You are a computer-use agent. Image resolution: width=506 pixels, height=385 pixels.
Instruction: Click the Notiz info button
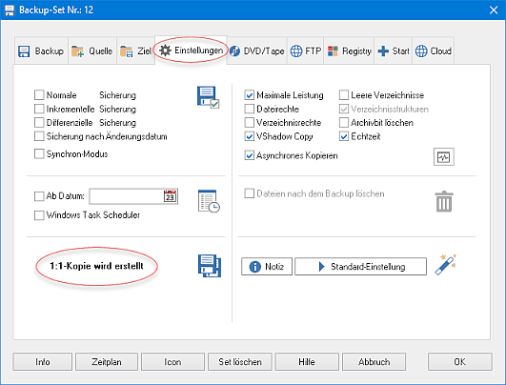[x=267, y=267]
